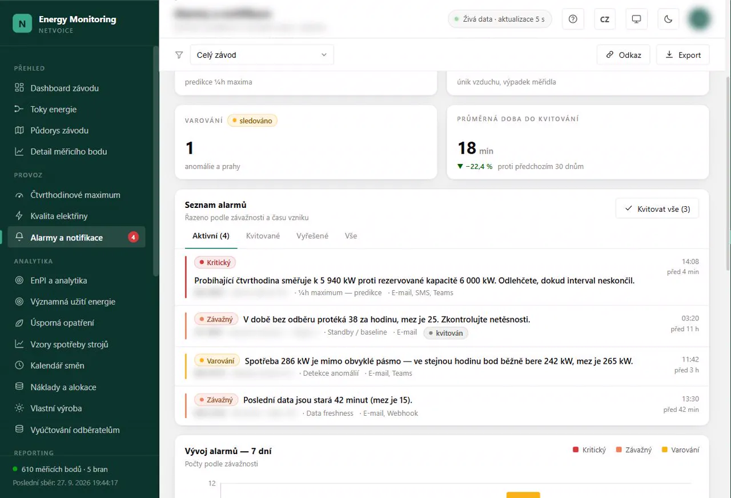The width and height of the screenshot is (731, 498).
Task: Click the Odkaz link button
Action: [624, 55]
